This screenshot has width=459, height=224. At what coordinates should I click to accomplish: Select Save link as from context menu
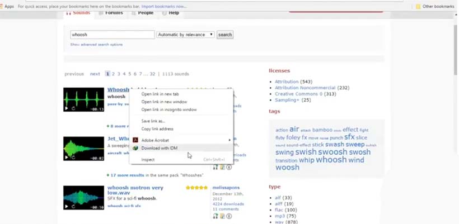point(153,121)
